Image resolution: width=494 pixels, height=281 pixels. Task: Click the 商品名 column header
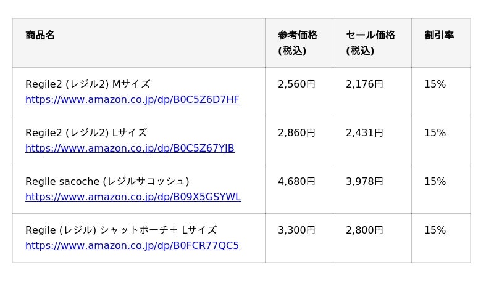pyautogui.click(x=40, y=35)
